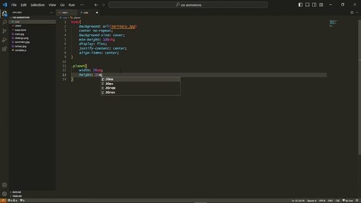The image size is (361, 203).
Task: Open ports indicator in status bar
Action: [x=22, y=201]
